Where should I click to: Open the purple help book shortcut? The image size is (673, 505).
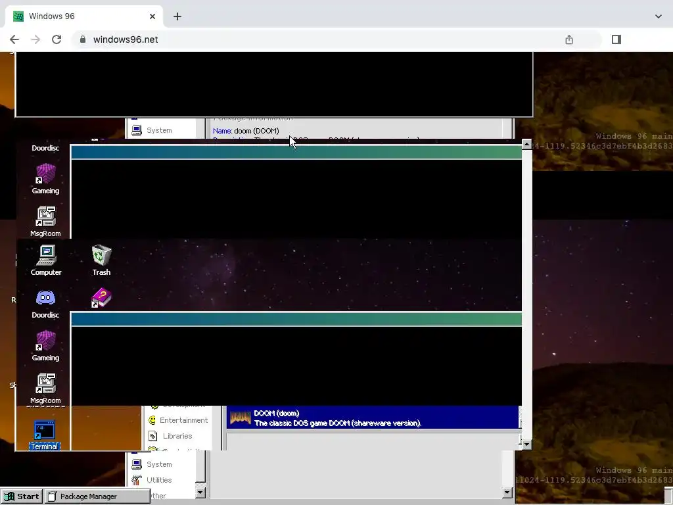pos(101,298)
